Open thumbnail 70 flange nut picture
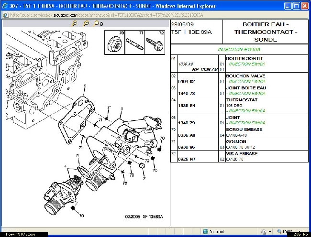Screen dimensions: 311x237 tap(115, 42)
